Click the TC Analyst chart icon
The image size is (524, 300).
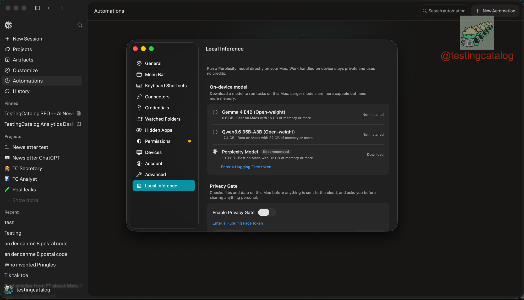[7, 179]
